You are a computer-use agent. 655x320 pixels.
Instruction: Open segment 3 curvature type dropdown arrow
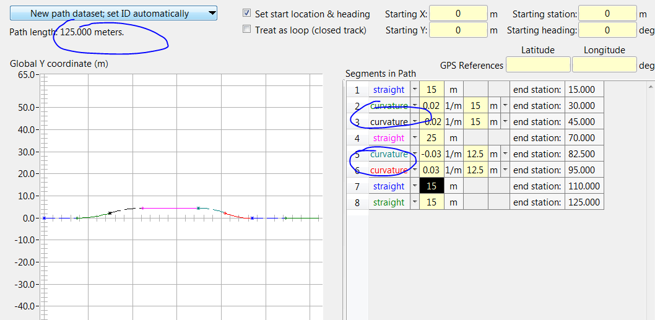[x=414, y=121]
